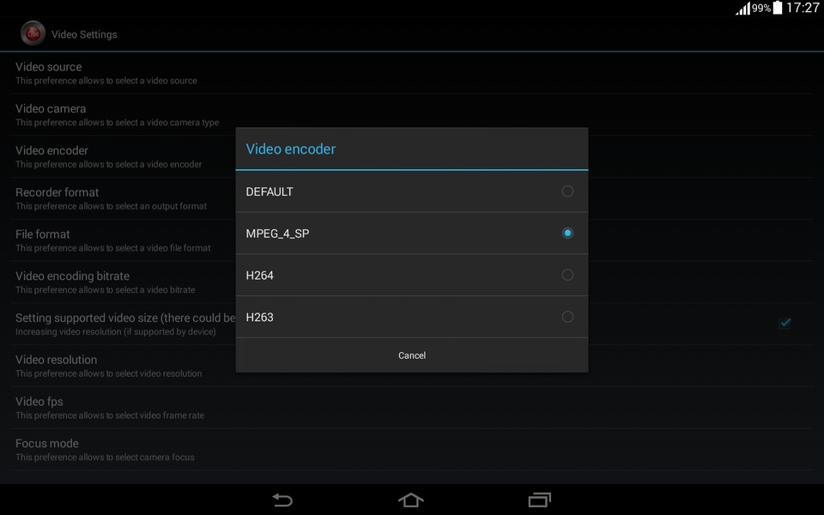This screenshot has width=824, height=515.
Task: Tap the Android back navigation icon
Action: pos(282,500)
